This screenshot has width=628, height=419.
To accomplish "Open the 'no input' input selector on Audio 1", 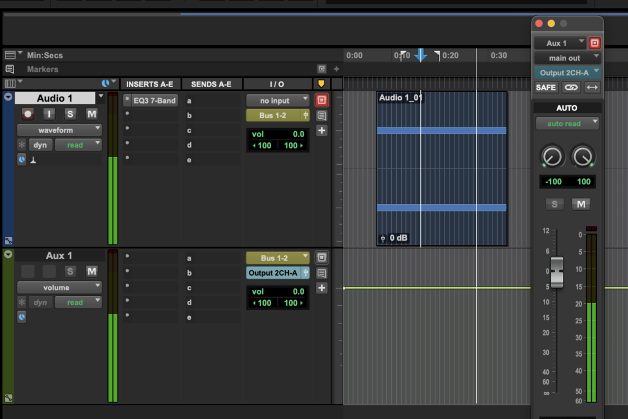I will coord(277,100).
